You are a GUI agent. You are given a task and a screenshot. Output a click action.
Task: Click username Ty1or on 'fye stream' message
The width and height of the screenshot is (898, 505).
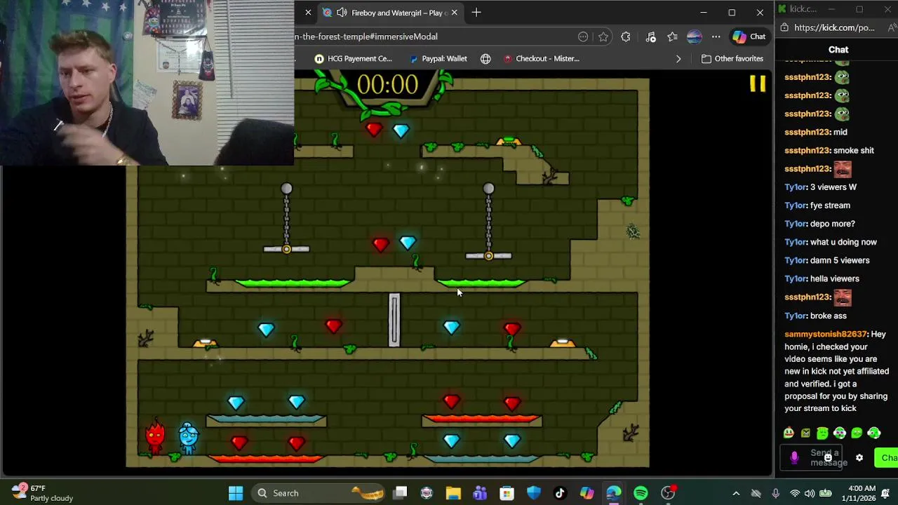(x=795, y=206)
